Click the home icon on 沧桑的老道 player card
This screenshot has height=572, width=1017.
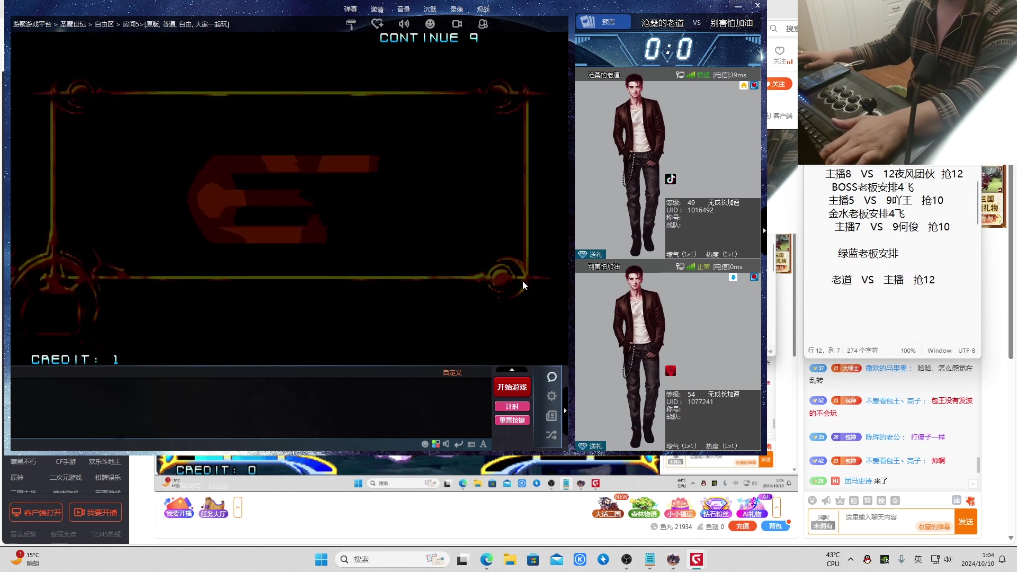744,85
